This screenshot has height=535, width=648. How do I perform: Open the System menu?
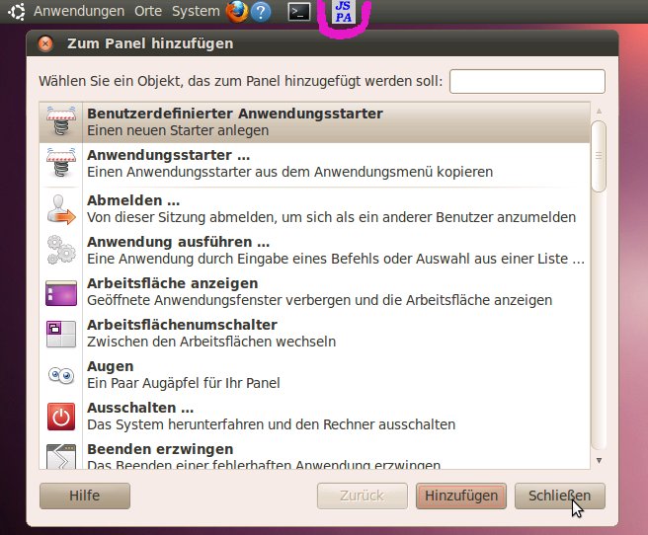pos(196,12)
